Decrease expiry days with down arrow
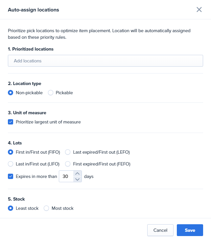 coord(77,179)
